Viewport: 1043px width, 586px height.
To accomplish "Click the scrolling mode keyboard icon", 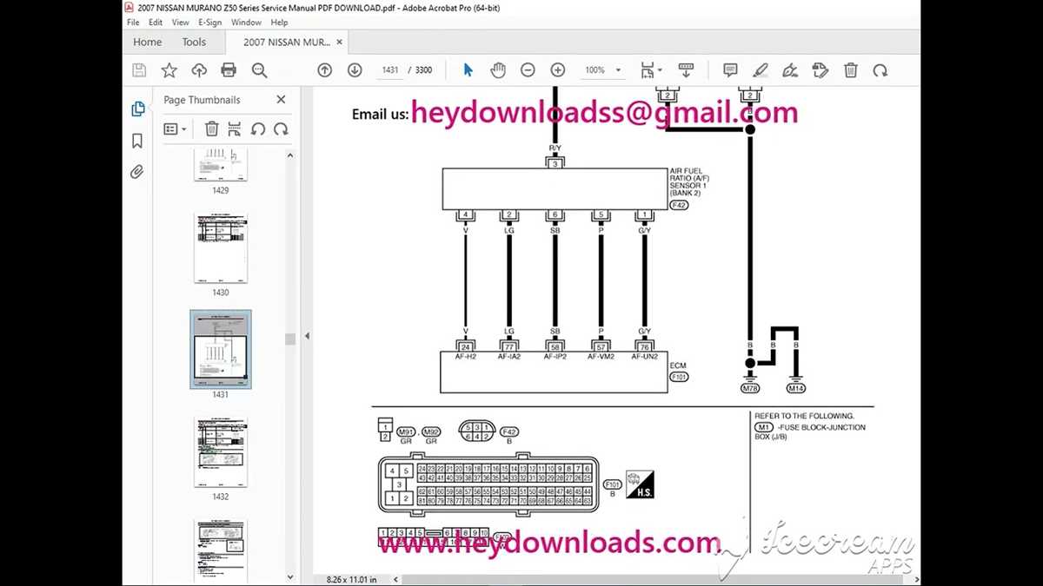I will point(686,70).
